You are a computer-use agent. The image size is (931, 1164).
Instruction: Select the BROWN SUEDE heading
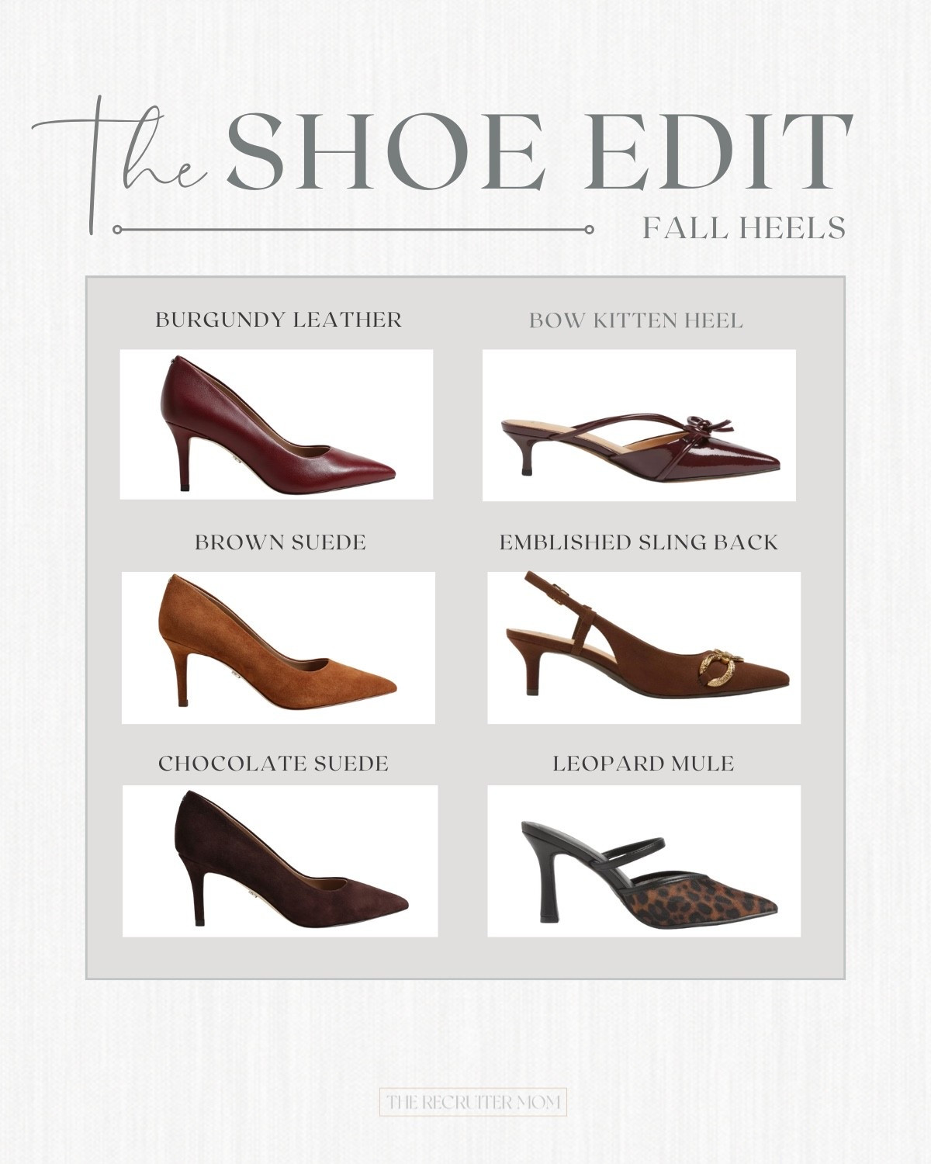click(279, 541)
